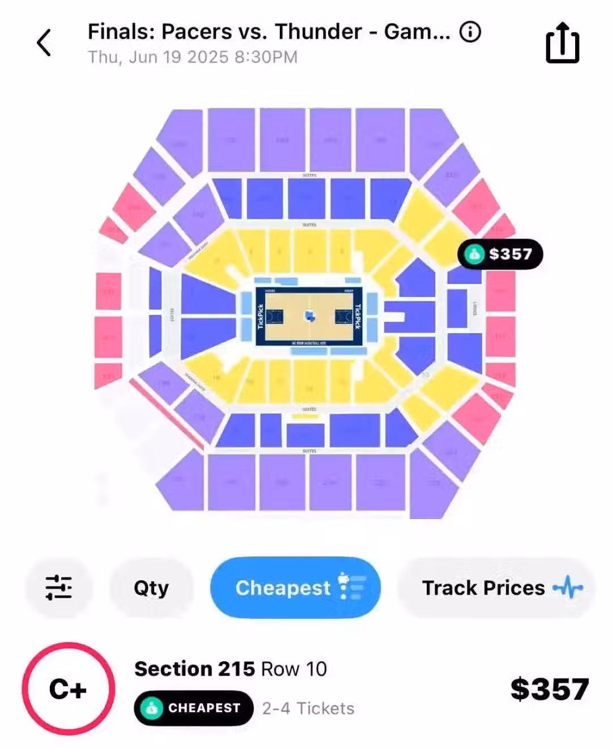Toggle the Cheapest sort option

(x=295, y=588)
